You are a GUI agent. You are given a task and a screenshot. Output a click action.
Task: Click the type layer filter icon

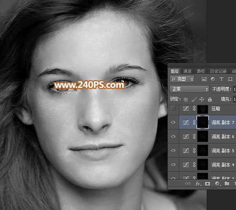pyautogui.click(x=221, y=79)
